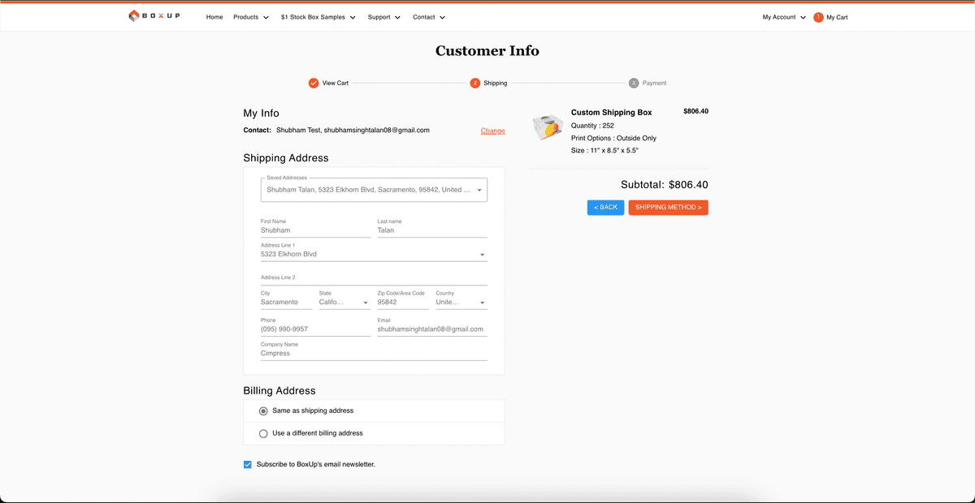Click the Change contact link
975x503 pixels.
coord(492,131)
